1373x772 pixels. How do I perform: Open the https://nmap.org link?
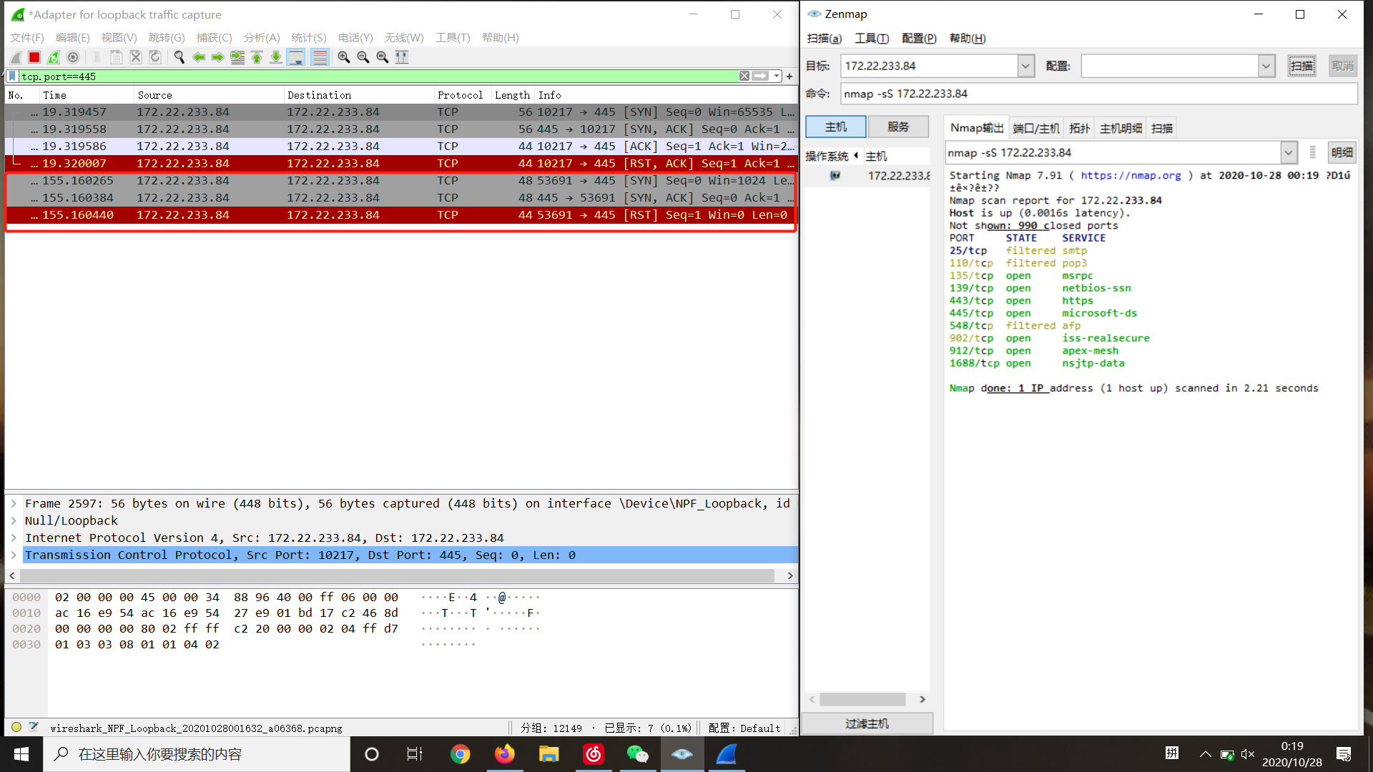[1131, 175]
